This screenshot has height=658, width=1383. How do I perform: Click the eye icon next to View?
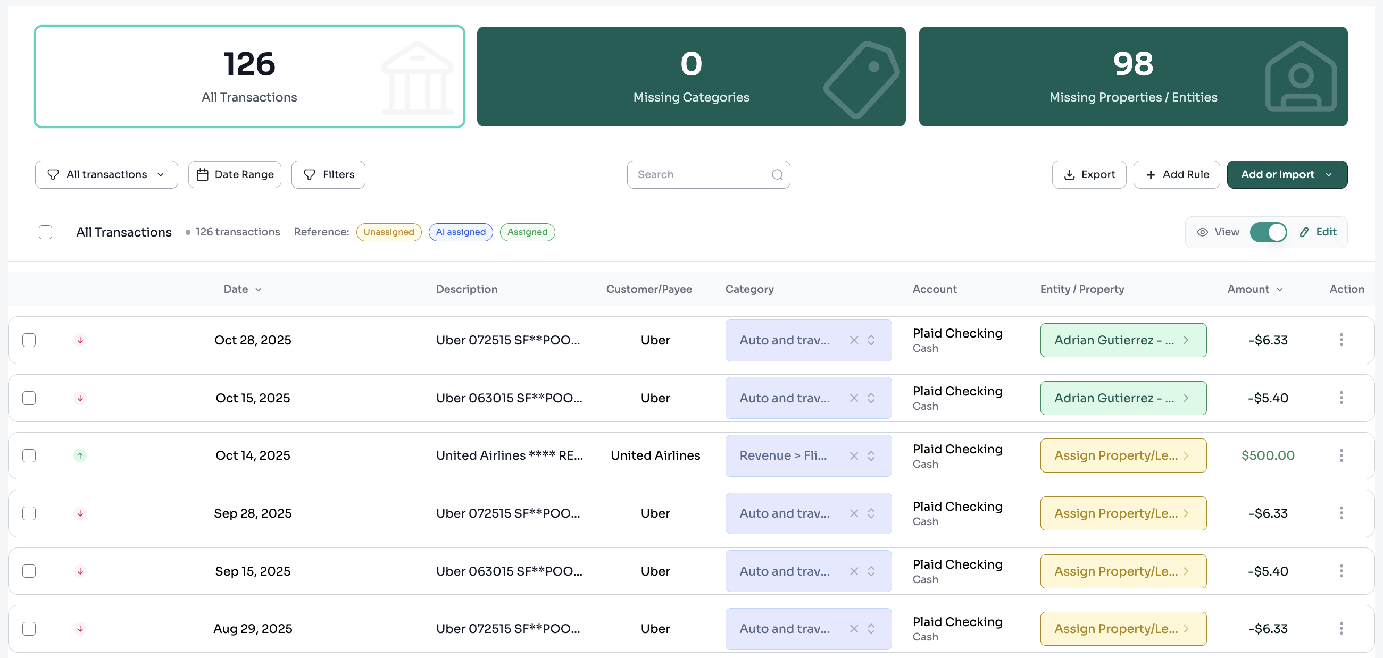point(1203,232)
